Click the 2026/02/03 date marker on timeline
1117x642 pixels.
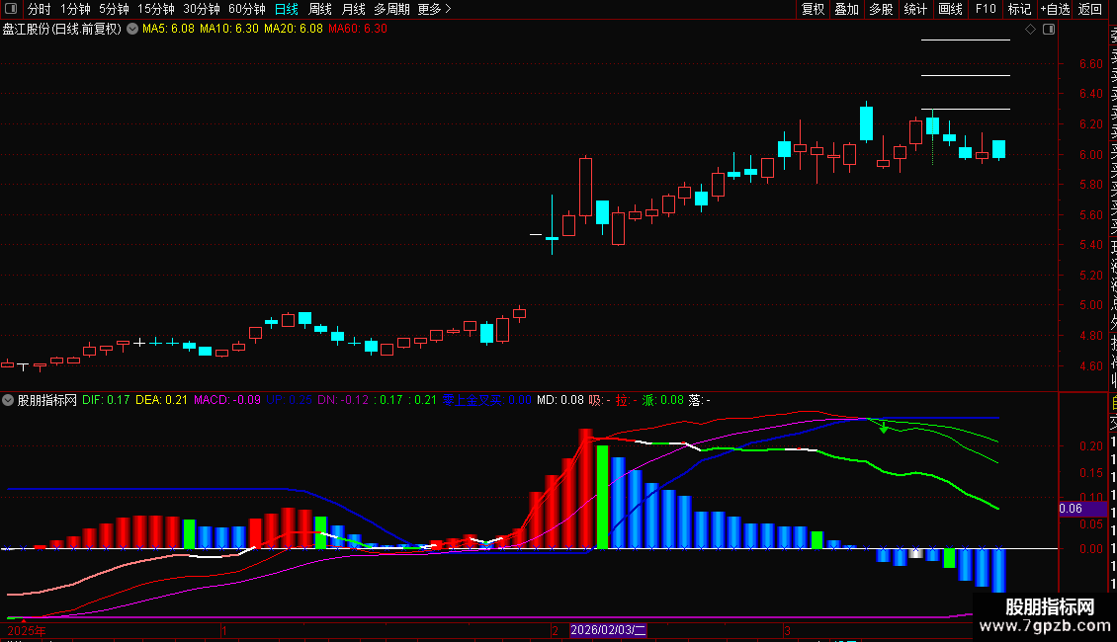click(x=608, y=630)
